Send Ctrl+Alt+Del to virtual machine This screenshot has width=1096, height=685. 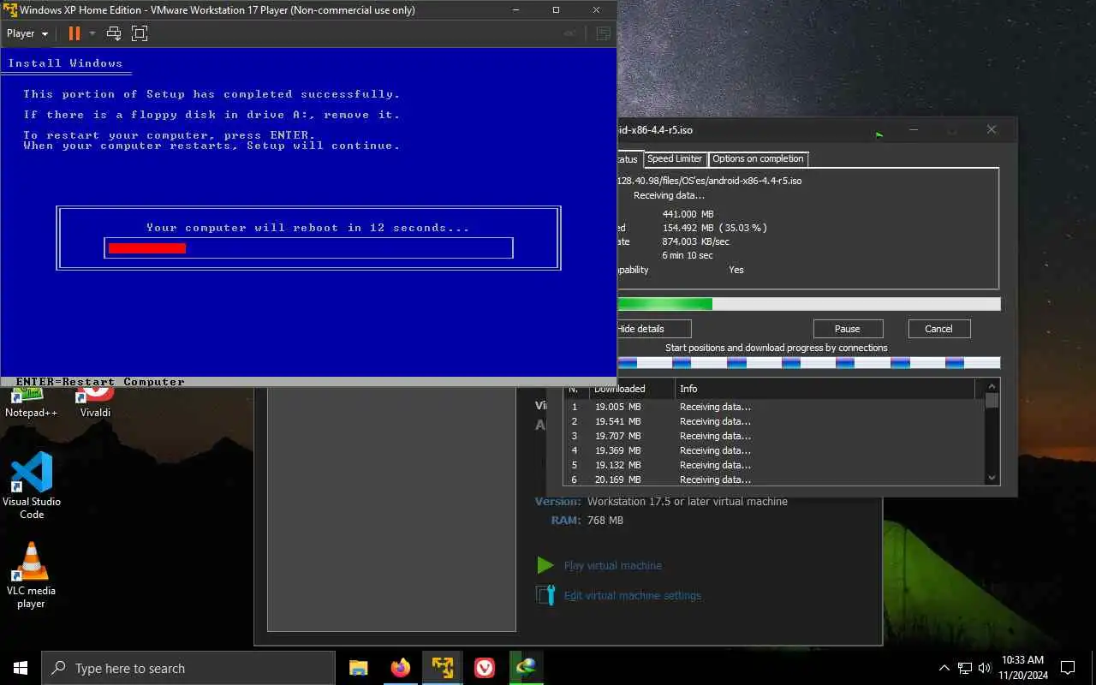click(114, 33)
